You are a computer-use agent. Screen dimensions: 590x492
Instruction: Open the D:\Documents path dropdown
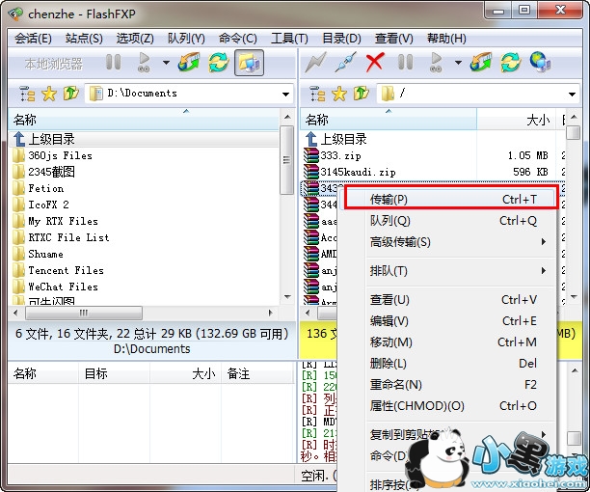[x=285, y=95]
